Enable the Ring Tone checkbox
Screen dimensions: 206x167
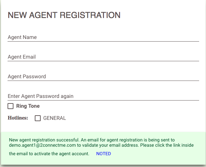(11, 106)
